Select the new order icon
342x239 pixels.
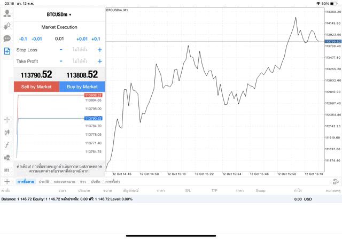tap(7, 51)
